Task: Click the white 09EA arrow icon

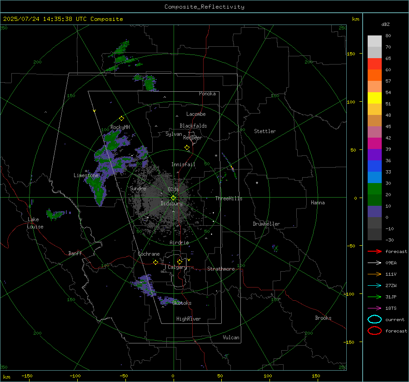Action: coord(374,263)
